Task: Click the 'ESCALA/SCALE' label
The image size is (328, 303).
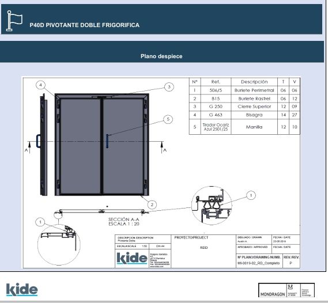Action: (x=127, y=246)
